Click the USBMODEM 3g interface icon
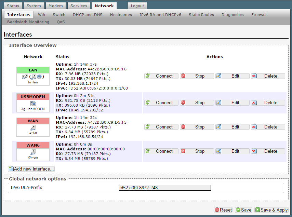The width and height of the screenshot is (292, 217). click(x=33, y=103)
